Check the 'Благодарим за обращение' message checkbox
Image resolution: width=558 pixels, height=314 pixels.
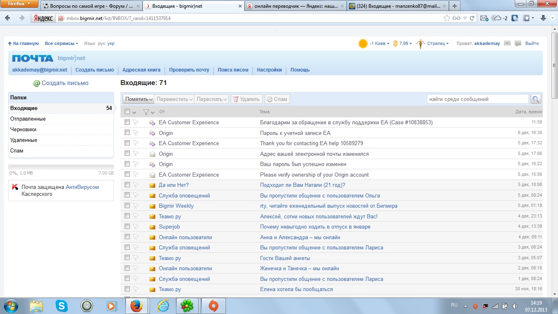pos(127,122)
